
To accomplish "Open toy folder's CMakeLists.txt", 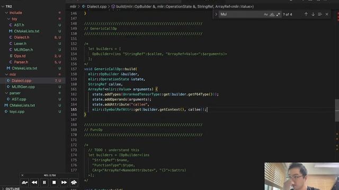I will pyautogui.click(x=26, y=31).
